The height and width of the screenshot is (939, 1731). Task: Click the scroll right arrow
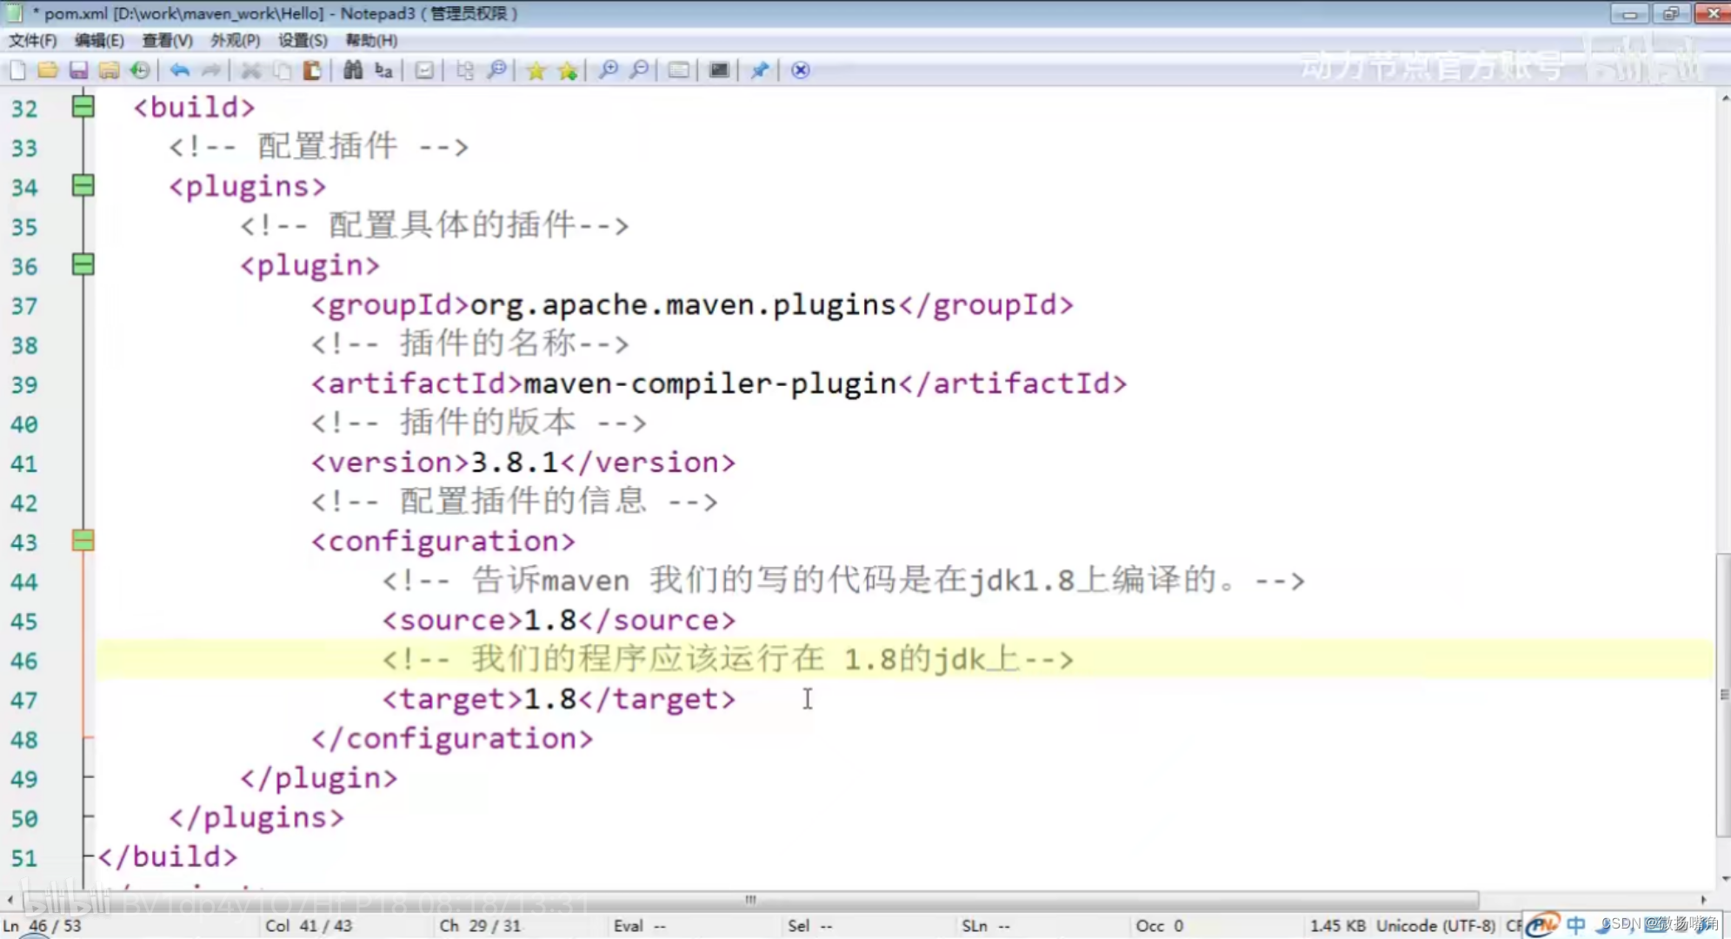pos(1704,900)
